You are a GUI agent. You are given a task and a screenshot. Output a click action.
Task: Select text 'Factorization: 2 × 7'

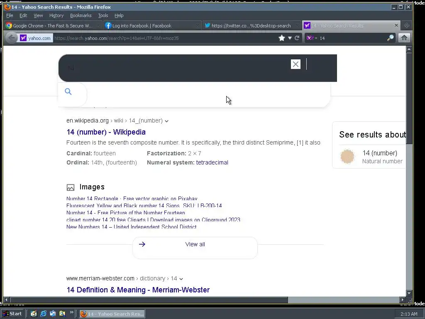click(174, 153)
